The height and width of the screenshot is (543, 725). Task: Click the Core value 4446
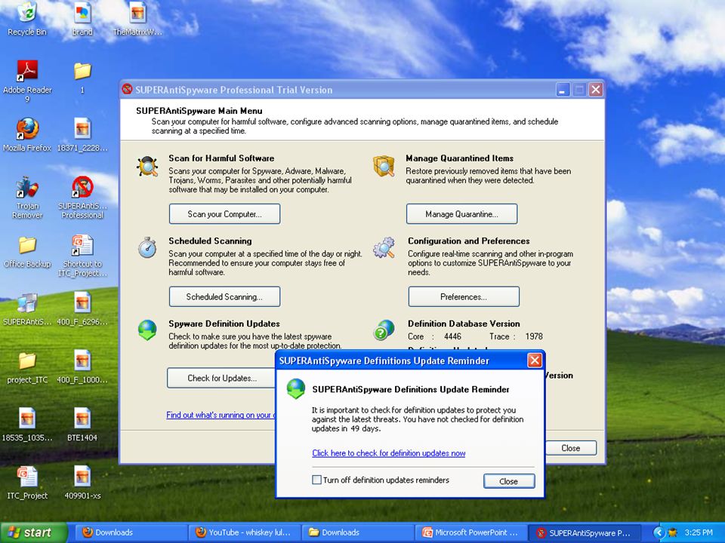click(x=452, y=336)
